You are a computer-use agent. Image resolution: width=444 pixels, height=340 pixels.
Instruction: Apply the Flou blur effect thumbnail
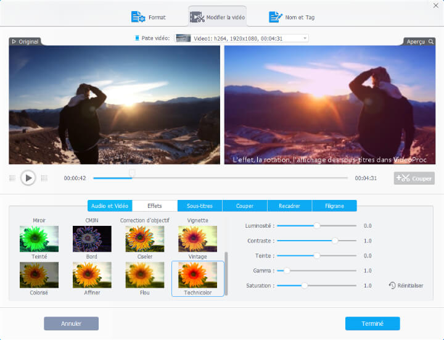145,275
